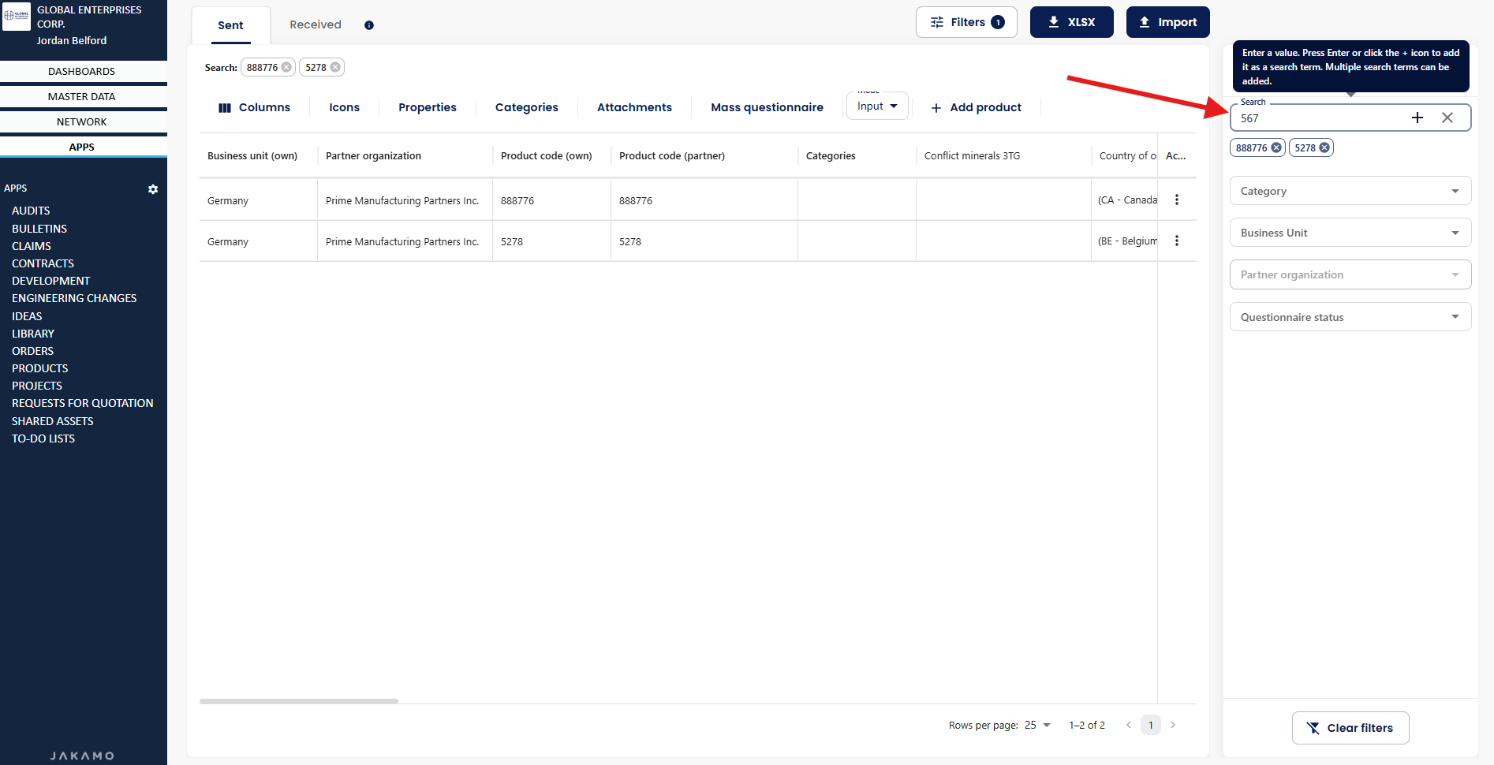Remove the 888776 chip in filter panel

coord(1276,147)
